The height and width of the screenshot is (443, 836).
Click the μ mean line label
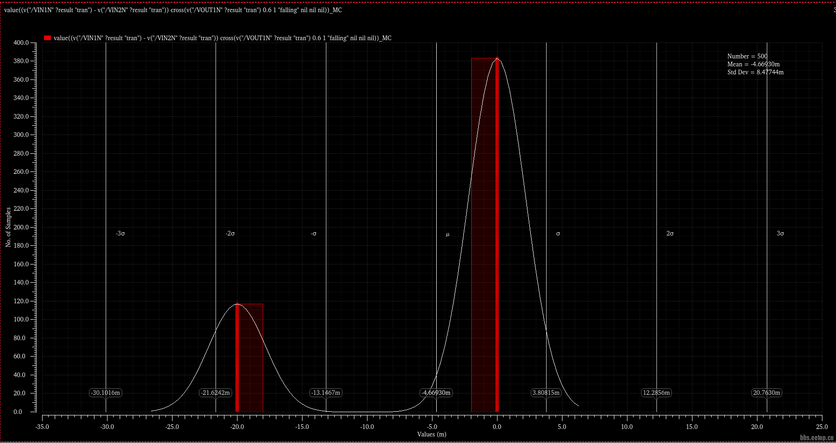point(447,234)
